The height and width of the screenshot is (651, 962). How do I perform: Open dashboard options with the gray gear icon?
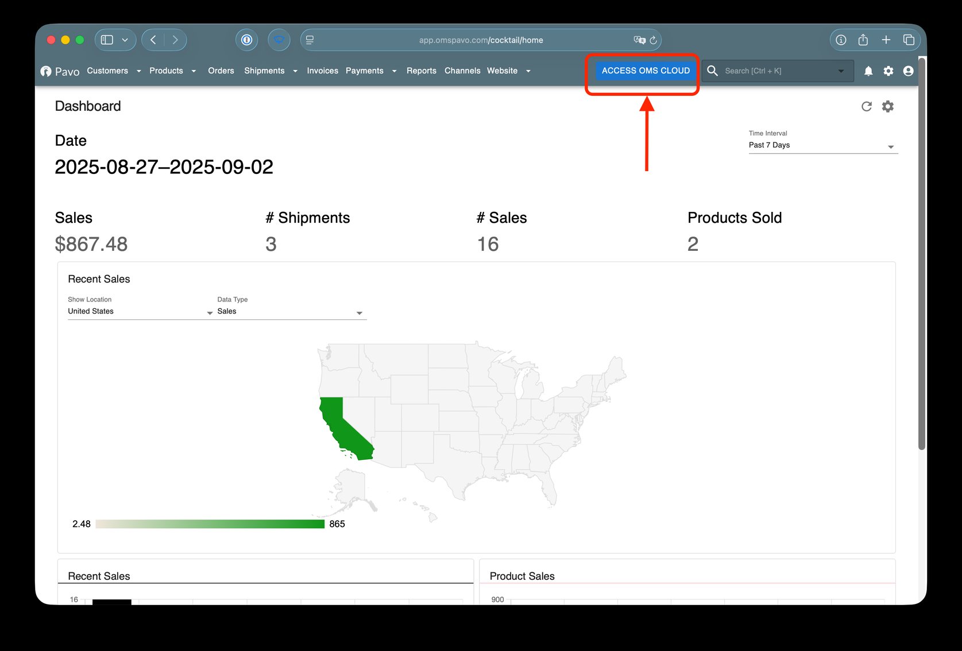click(x=888, y=106)
